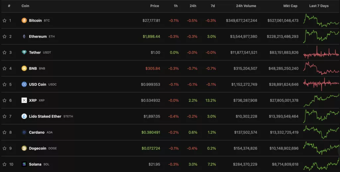Toggle favorite star for Solana
The image size is (340, 172).
pos(4,164)
